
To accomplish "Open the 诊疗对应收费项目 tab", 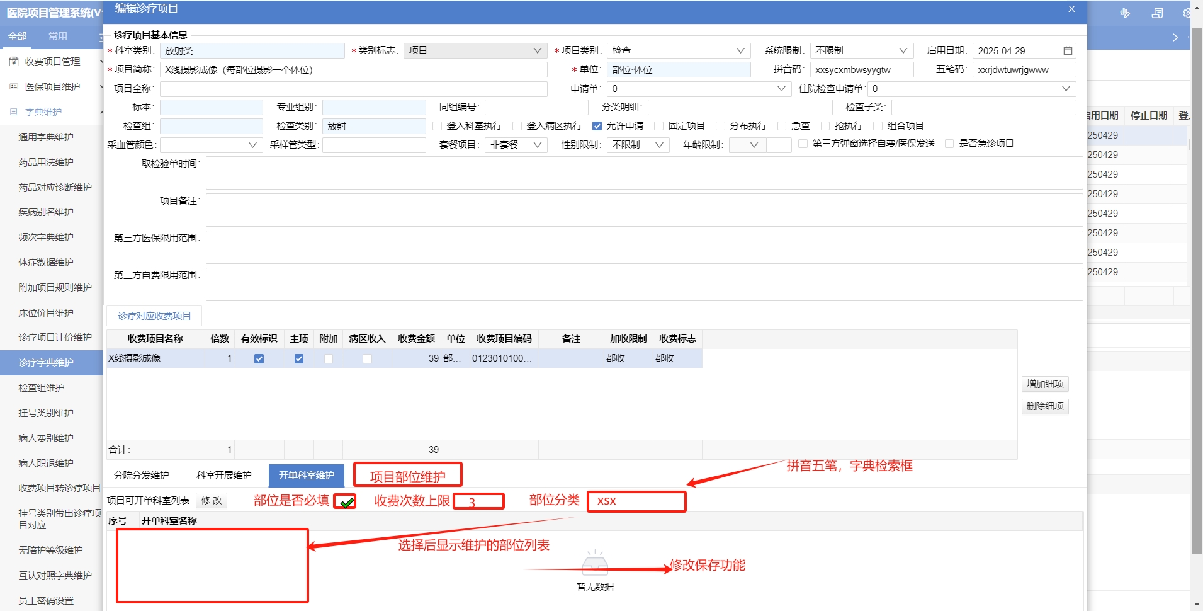I will click(x=154, y=316).
